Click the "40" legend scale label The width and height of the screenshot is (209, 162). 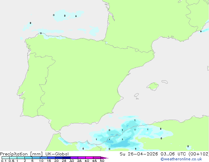pyautogui.click(x=87, y=161)
